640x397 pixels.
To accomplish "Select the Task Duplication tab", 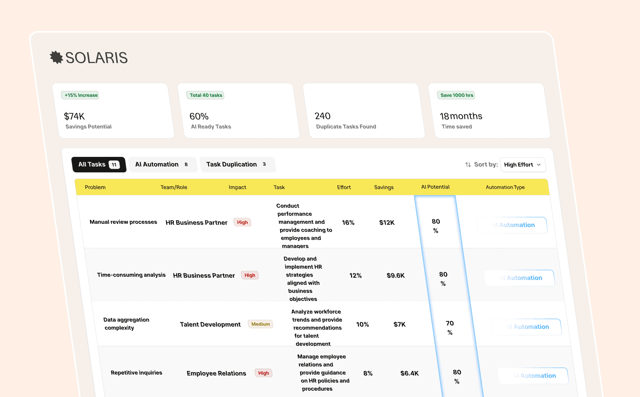I will click(237, 165).
